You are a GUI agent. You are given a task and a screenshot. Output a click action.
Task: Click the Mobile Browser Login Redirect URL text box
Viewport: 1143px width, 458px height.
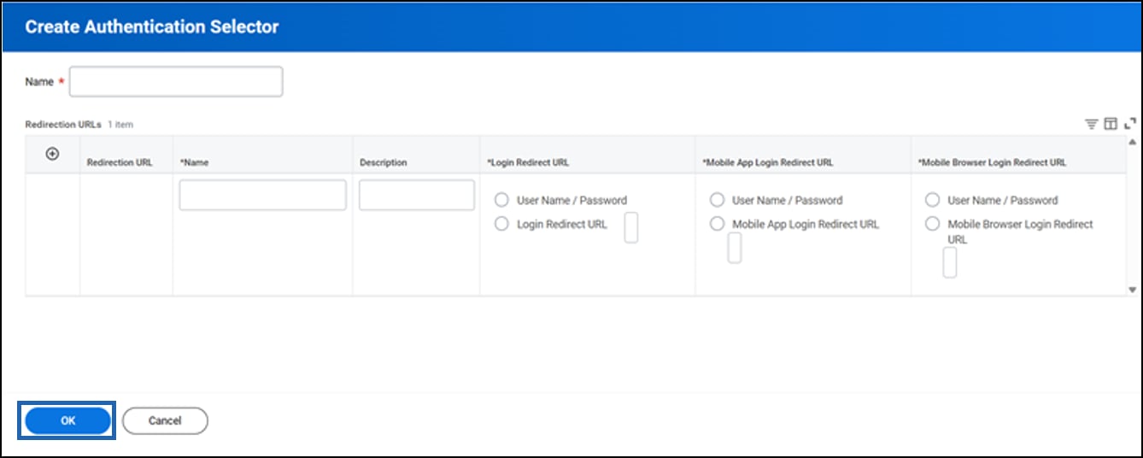(x=950, y=262)
